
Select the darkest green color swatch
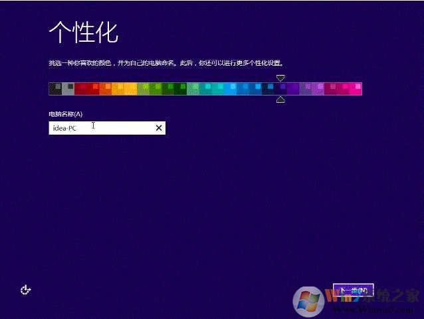pos(180,89)
